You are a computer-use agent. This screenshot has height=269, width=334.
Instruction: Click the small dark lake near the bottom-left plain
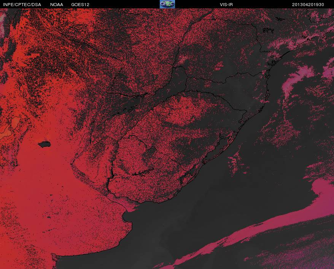tap(49, 217)
